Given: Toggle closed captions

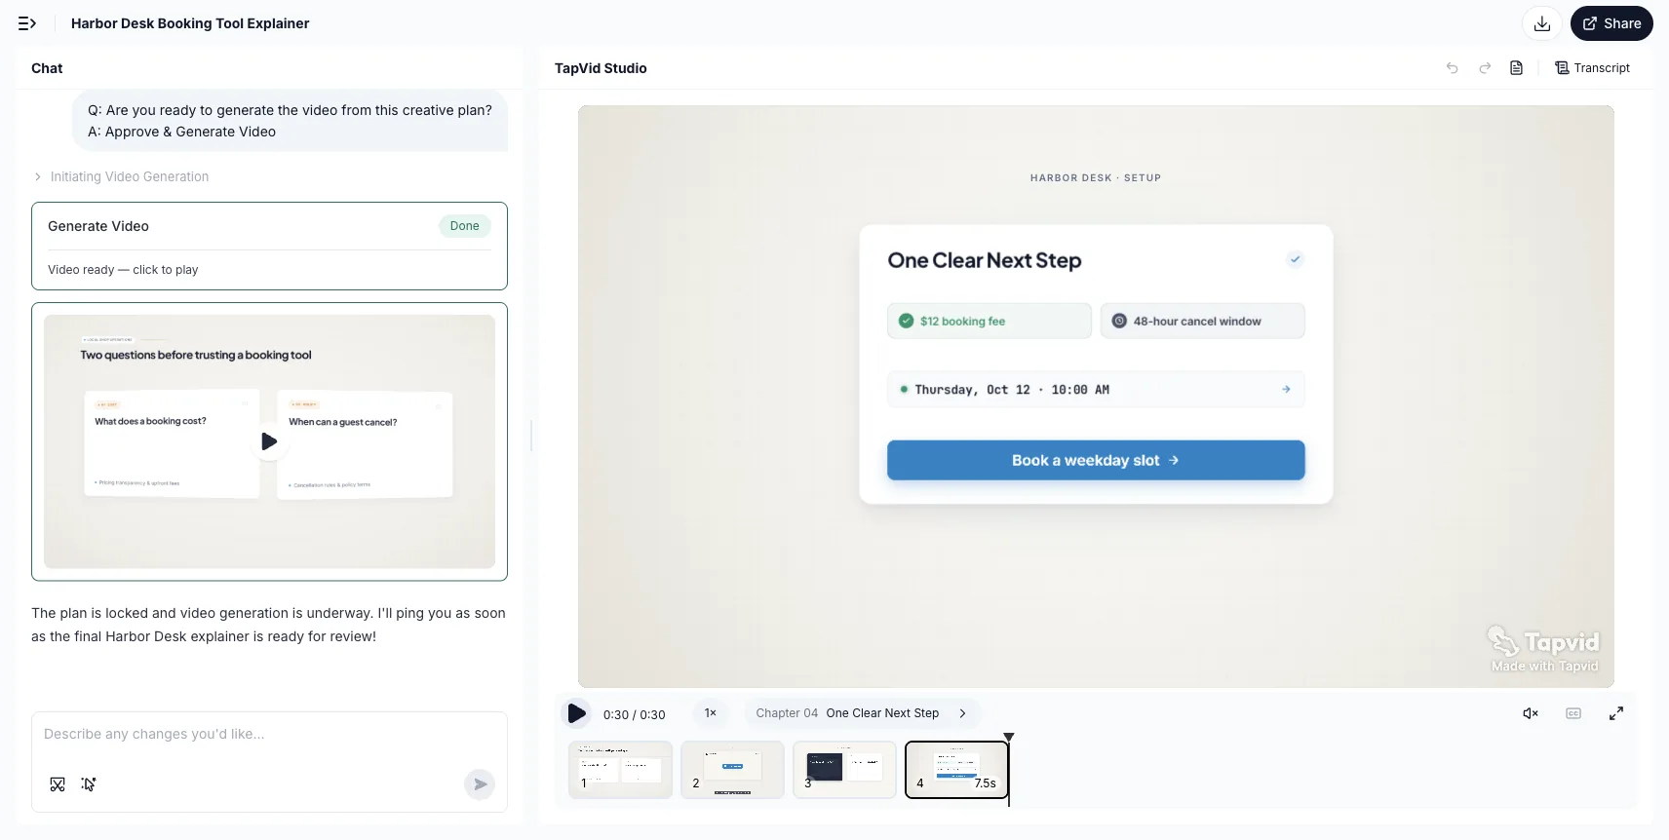Looking at the screenshot, I should click(1573, 714).
